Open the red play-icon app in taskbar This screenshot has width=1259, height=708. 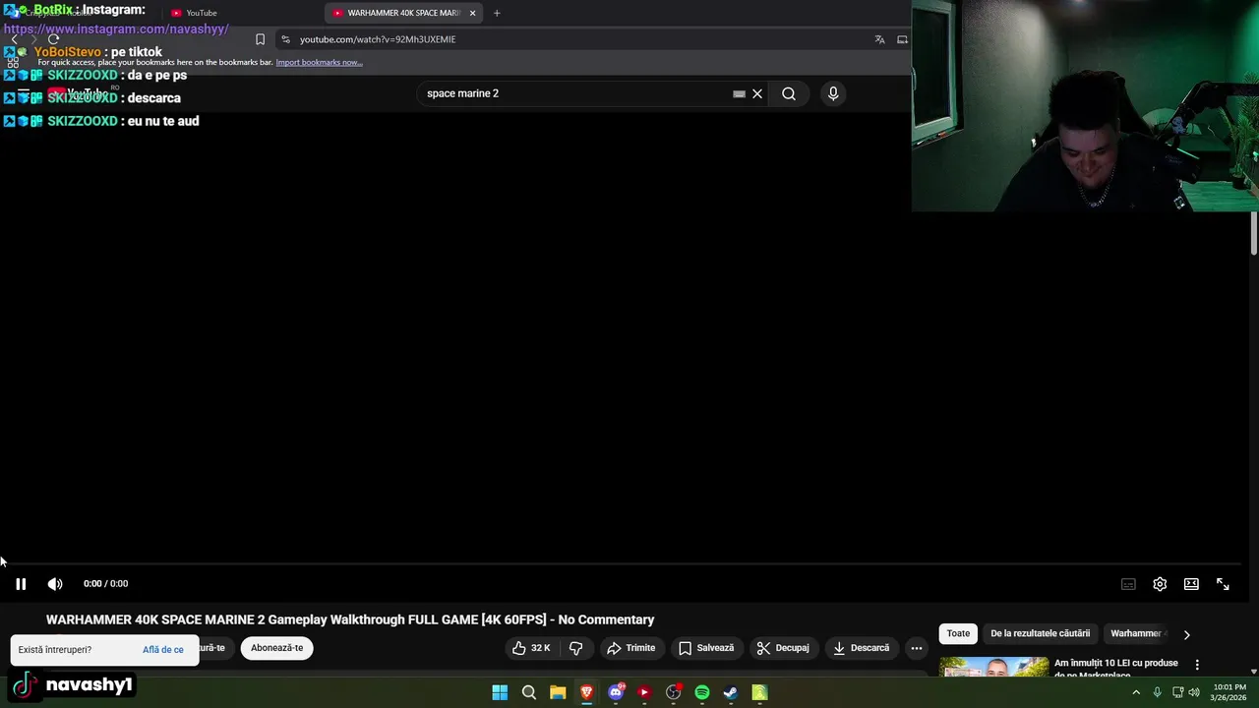click(x=644, y=692)
